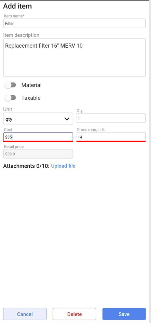Enable the Material toggle switch
The height and width of the screenshot is (323, 151).
[10, 85]
